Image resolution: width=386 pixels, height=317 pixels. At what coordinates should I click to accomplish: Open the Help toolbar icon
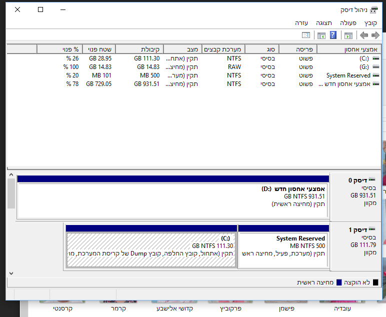(333, 35)
